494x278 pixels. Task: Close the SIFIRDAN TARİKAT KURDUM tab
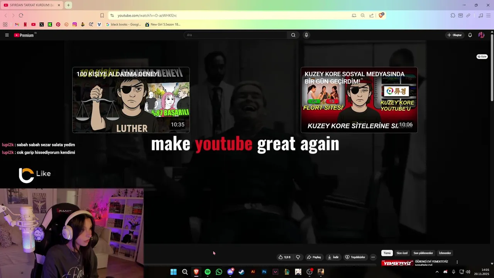[59, 5]
